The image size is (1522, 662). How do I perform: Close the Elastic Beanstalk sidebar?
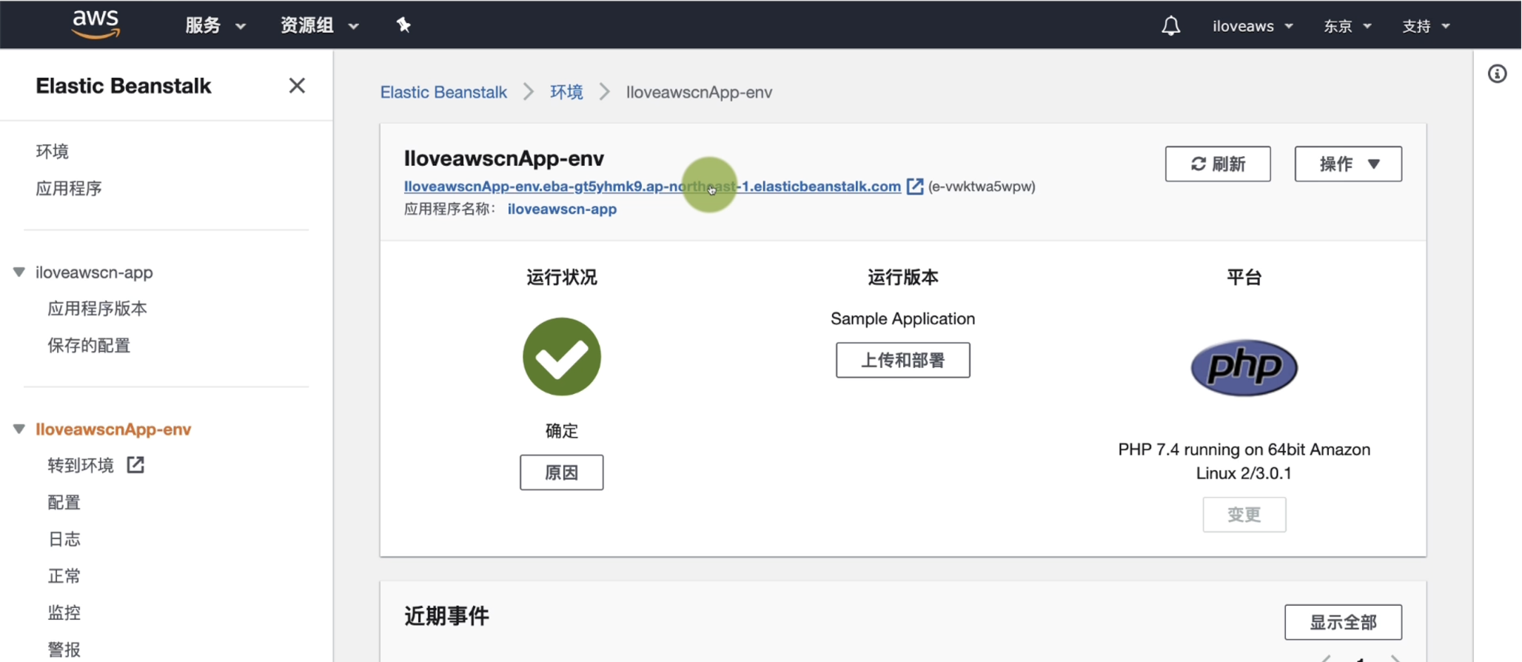coord(297,86)
